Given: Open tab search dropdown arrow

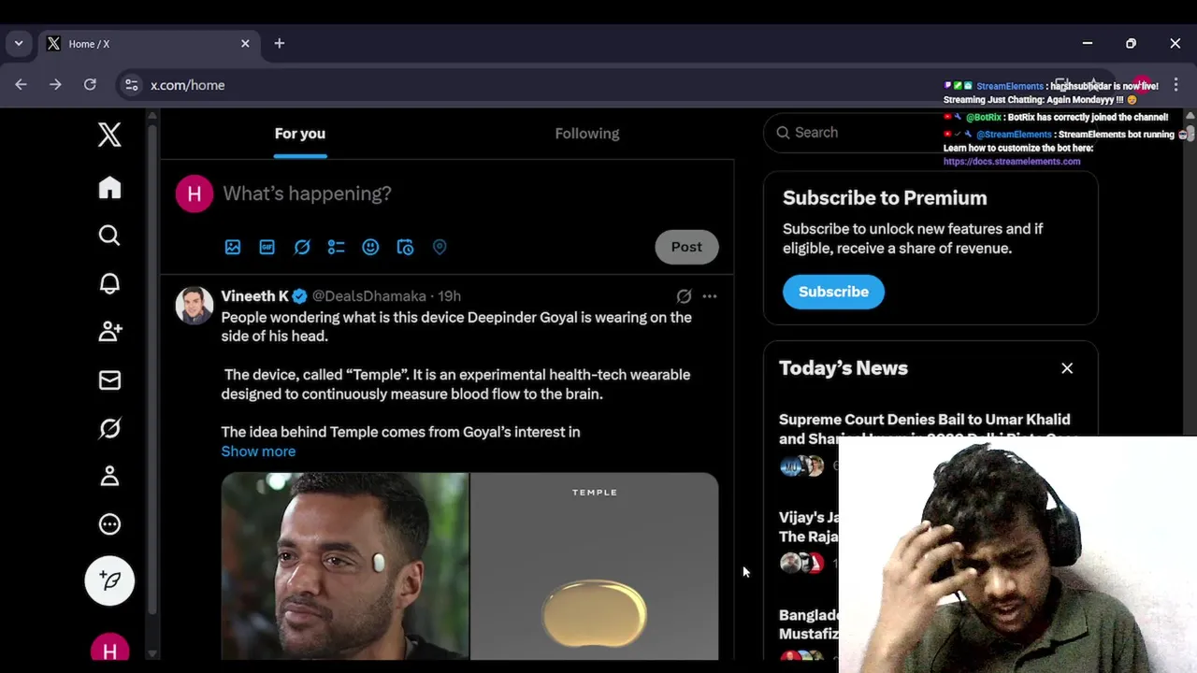Looking at the screenshot, I should (x=18, y=43).
